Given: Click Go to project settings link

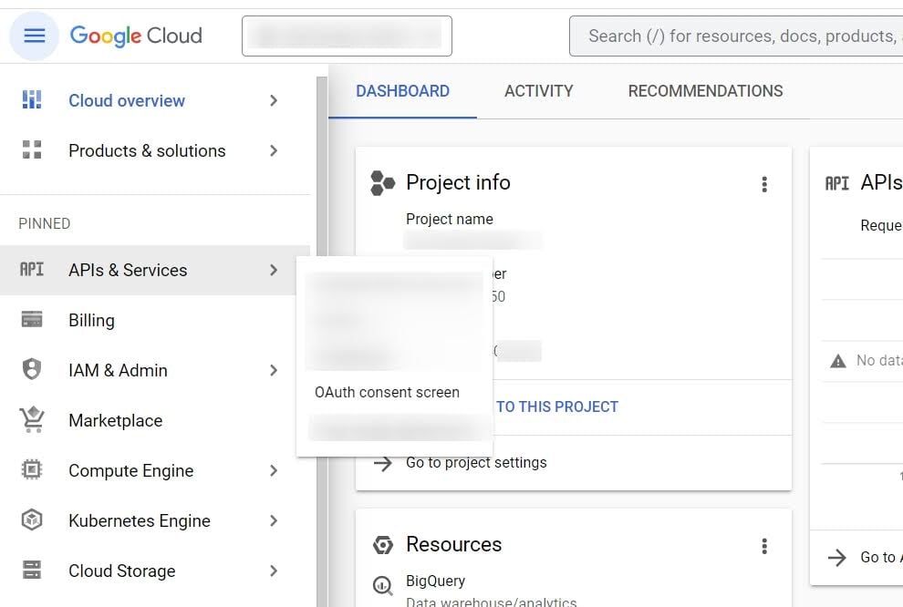Looking at the screenshot, I should [x=476, y=462].
